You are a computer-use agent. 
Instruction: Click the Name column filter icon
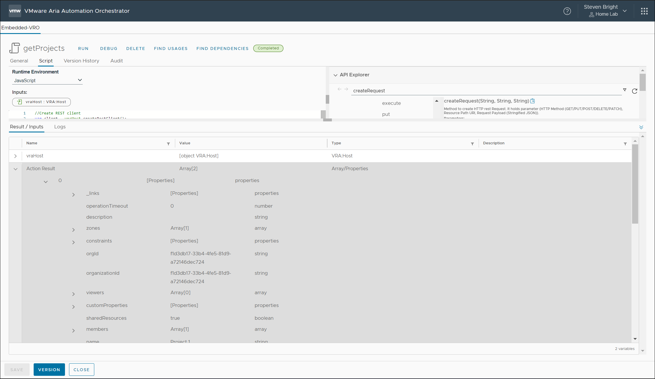pos(168,144)
